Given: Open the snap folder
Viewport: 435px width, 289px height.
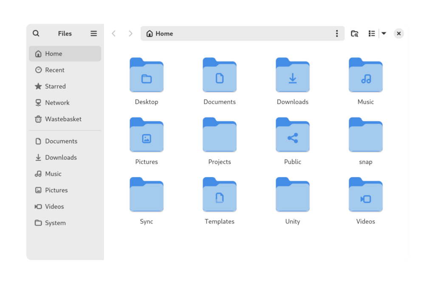Looking at the screenshot, I should [x=366, y=135].
